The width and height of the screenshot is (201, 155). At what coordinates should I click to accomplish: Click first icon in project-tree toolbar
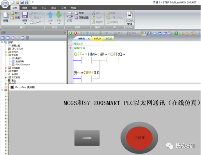(3, 38)
